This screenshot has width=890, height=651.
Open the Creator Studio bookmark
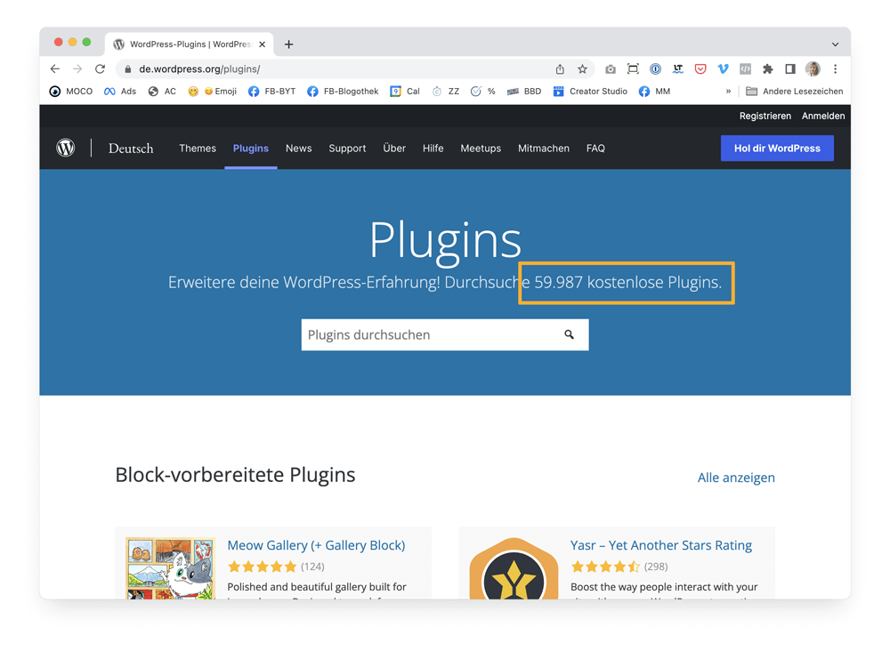(590, 92)
